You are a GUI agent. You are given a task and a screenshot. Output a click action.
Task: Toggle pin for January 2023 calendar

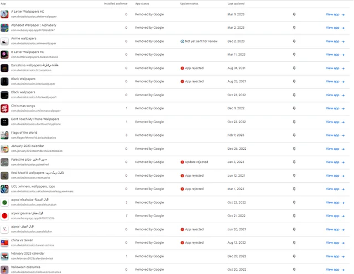[x=294, y=149]
